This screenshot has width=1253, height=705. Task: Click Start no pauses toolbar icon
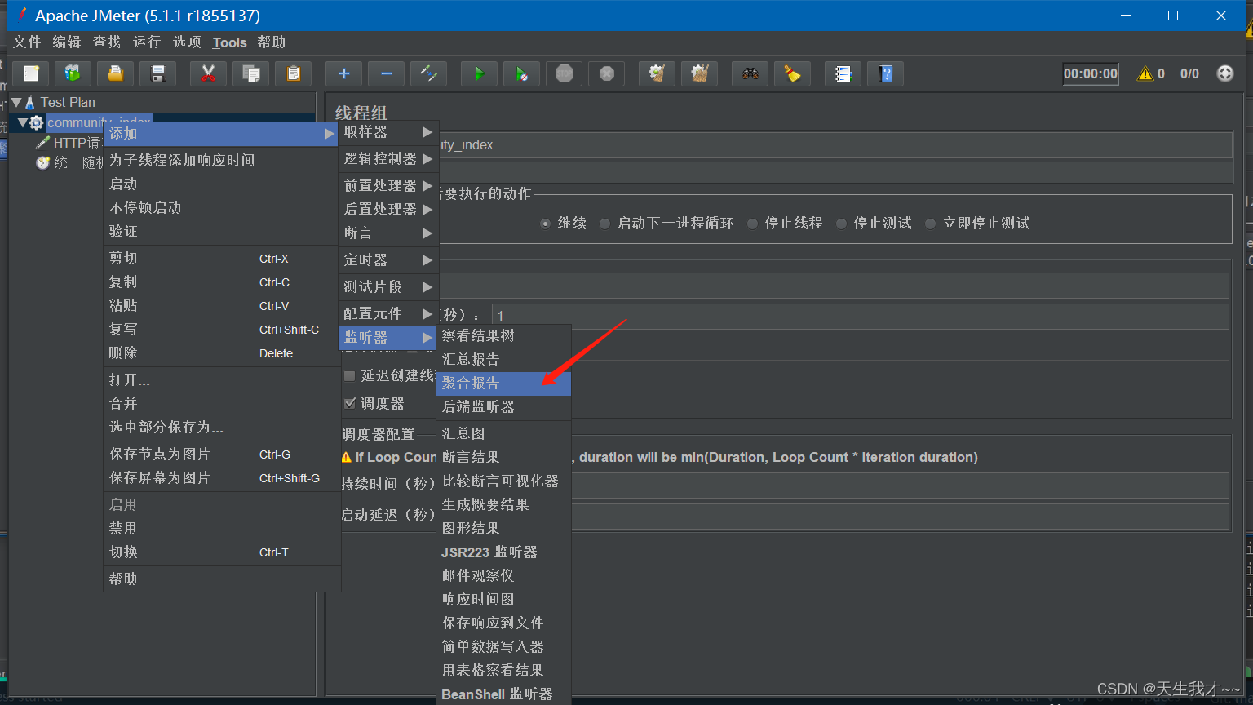pos(521,73)
